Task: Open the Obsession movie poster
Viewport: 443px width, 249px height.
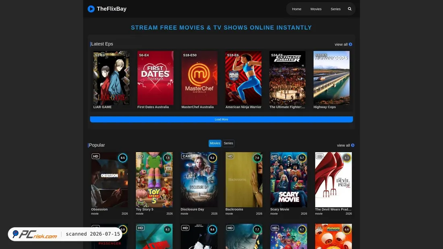Action: (x=109, y=179)
